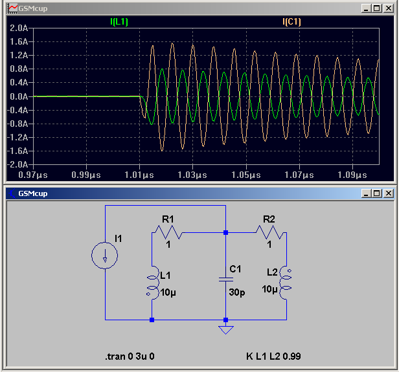Click the 10µ value beside inductor L1
This screenshot has height=372, width=399.
click(x=168, y=292)
